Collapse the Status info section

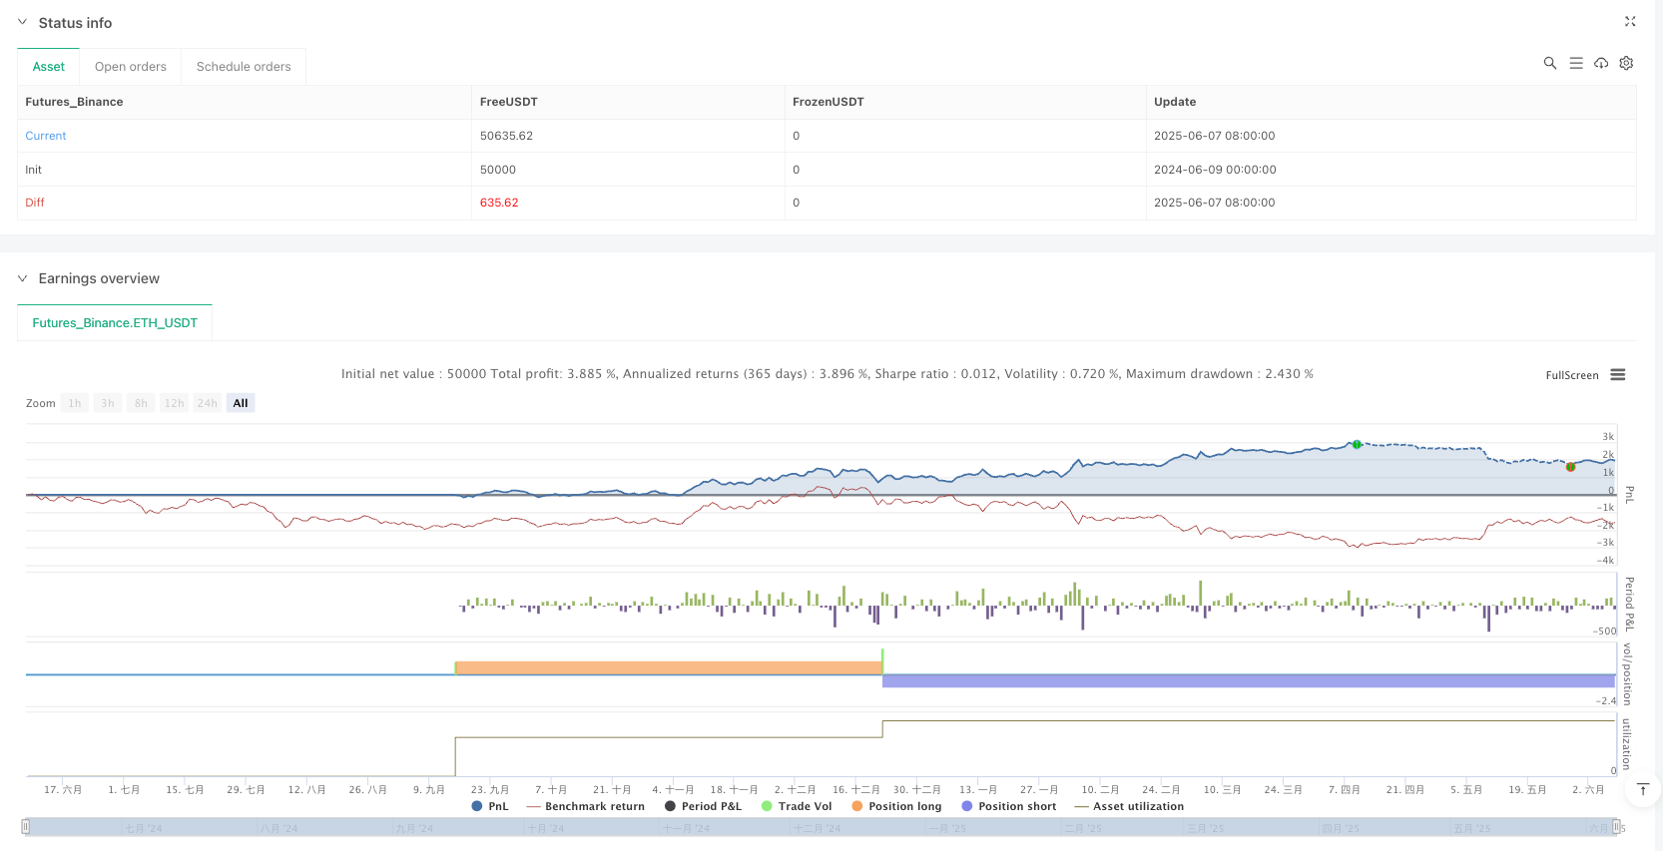pyautogui.click(x=22, y=22)
